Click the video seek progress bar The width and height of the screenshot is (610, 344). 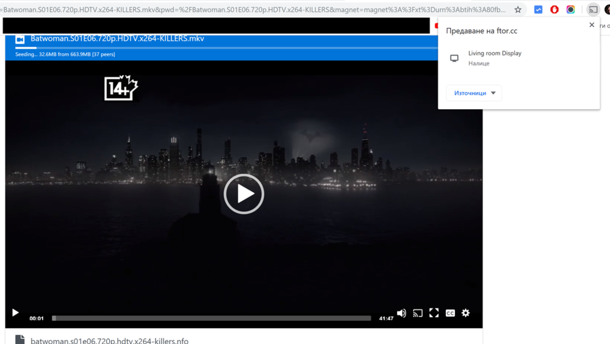click(211, 318)
